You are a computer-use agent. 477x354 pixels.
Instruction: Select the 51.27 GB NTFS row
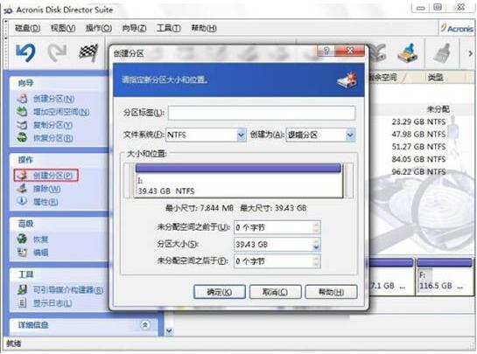point(418,147)
